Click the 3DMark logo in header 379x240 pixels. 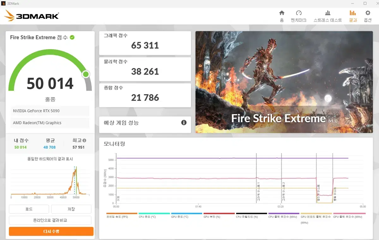coord(32,16)
